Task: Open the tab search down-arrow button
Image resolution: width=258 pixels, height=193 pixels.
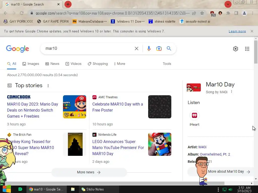Action: [x=228, y=4]
